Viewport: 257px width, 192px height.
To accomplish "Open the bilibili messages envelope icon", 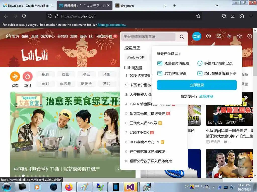I will pos(219,36).
